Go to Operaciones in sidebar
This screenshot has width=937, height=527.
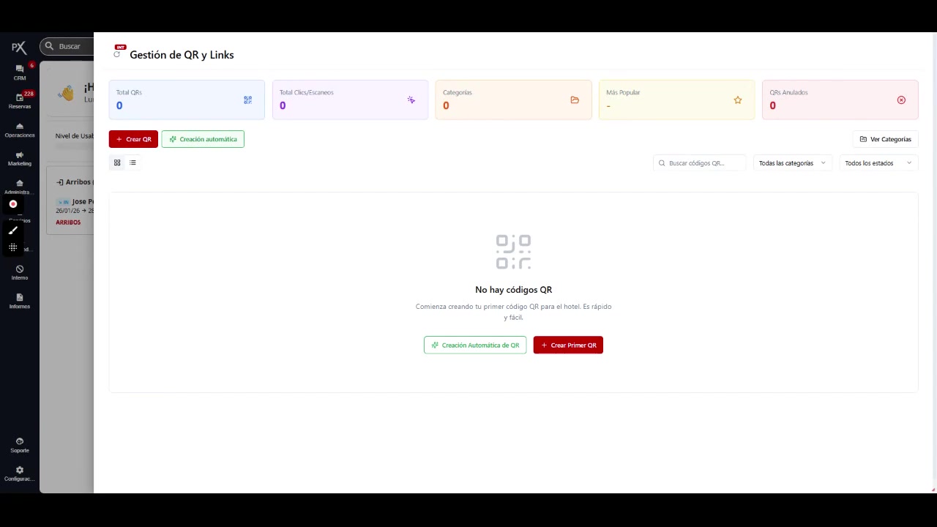pyautogui.click(x=20, y=130)
